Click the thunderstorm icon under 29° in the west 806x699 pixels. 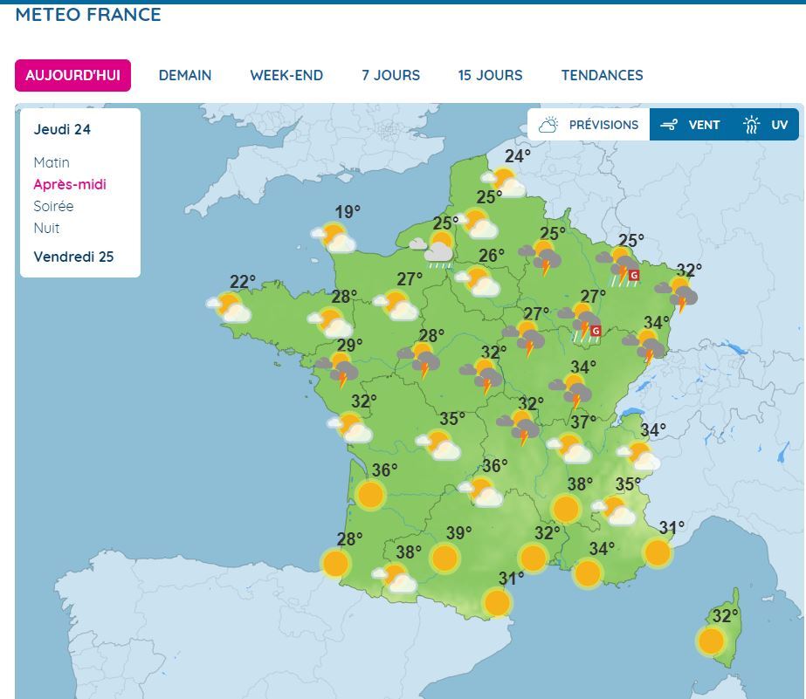[338, 370]
